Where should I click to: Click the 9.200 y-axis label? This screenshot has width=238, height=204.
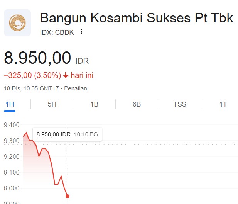pyautogui.click(x=11, y=156)
